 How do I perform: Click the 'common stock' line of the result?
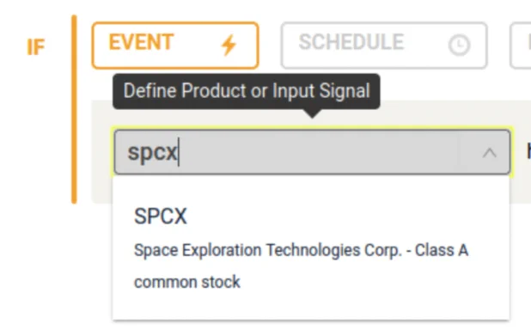(187, 282)
